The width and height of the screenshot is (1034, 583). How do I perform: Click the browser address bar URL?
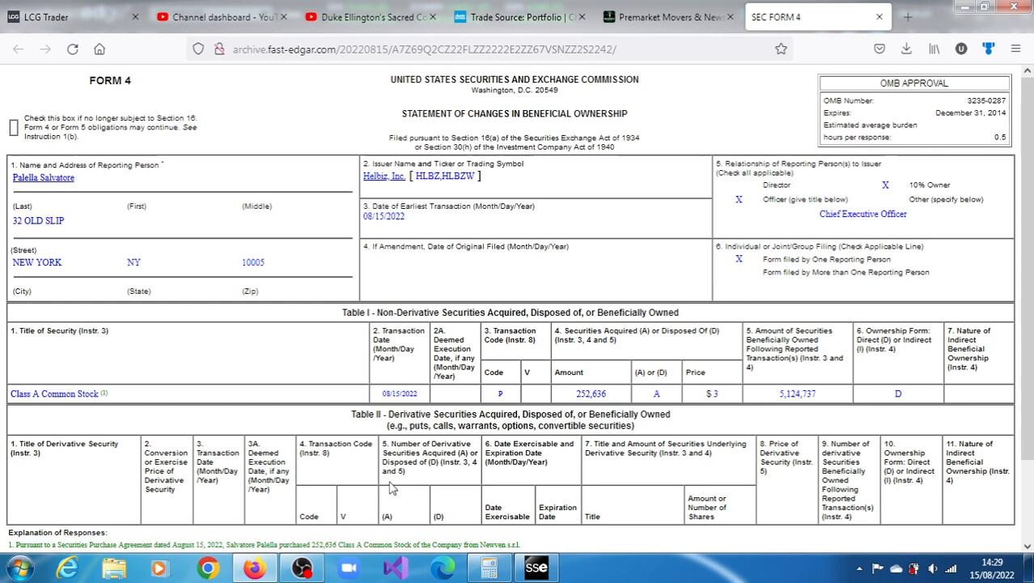pos(424,49)
